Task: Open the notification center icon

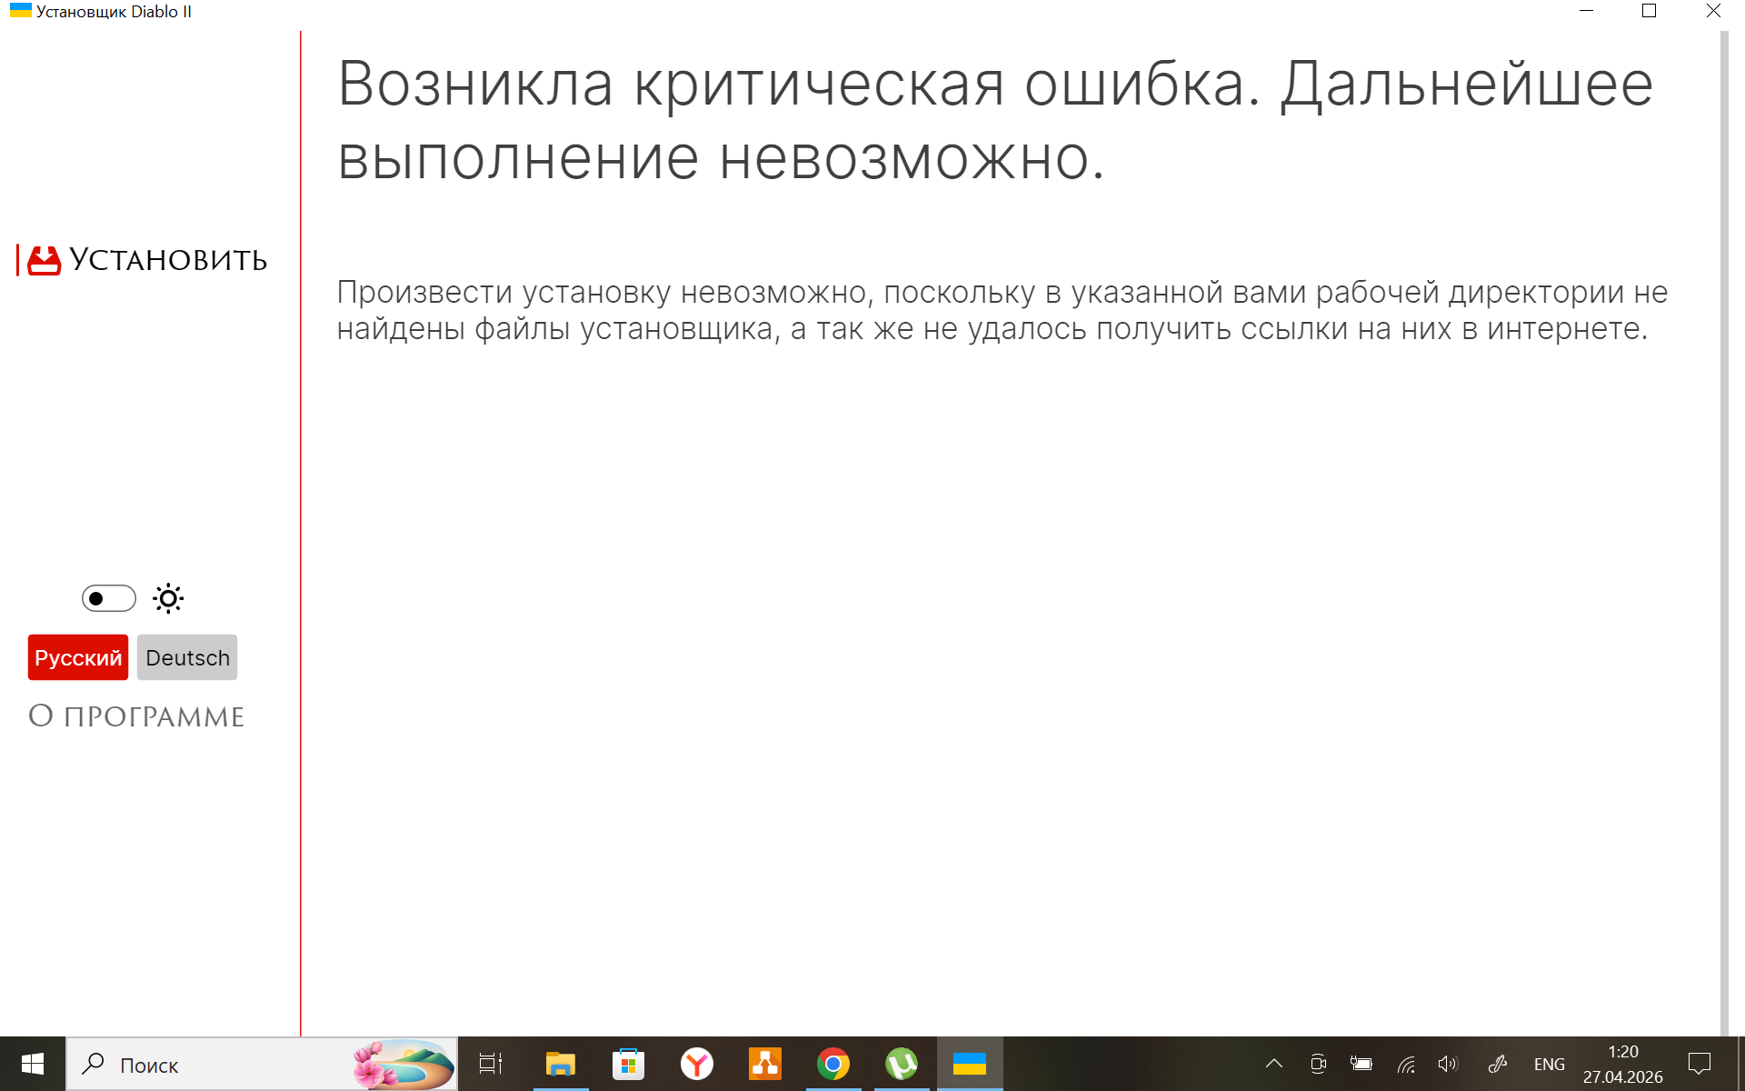Action: click(x=1700, y=1064)
